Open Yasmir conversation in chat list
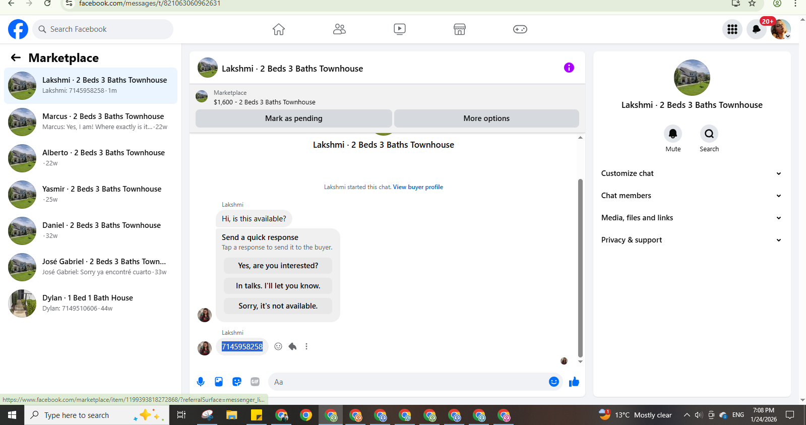 pyautogui.click(x=91, y=195)
